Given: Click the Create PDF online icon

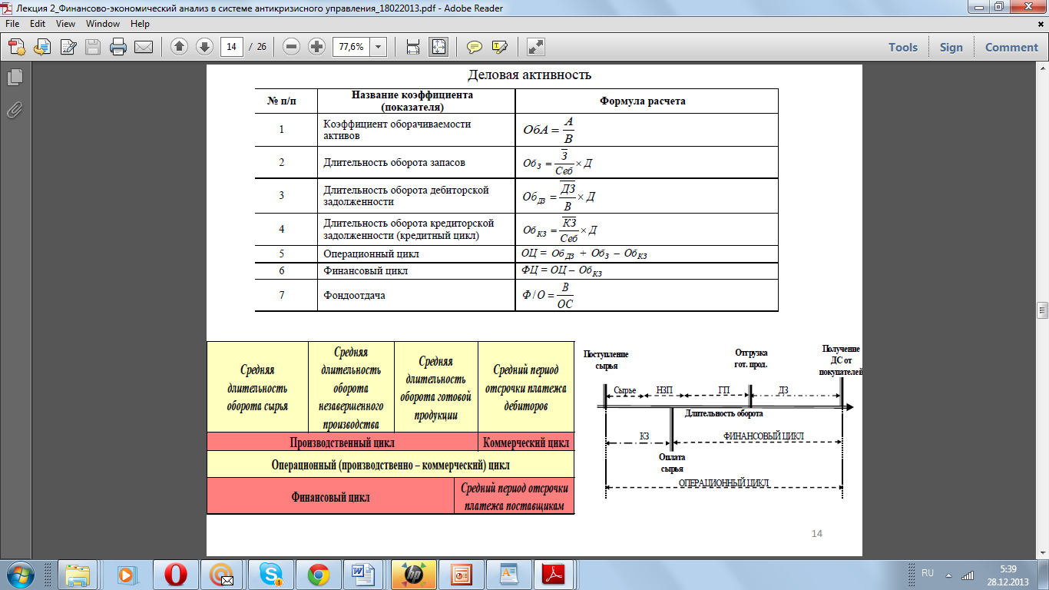Looking at the screenshot, I should click(x=17, y=47).
